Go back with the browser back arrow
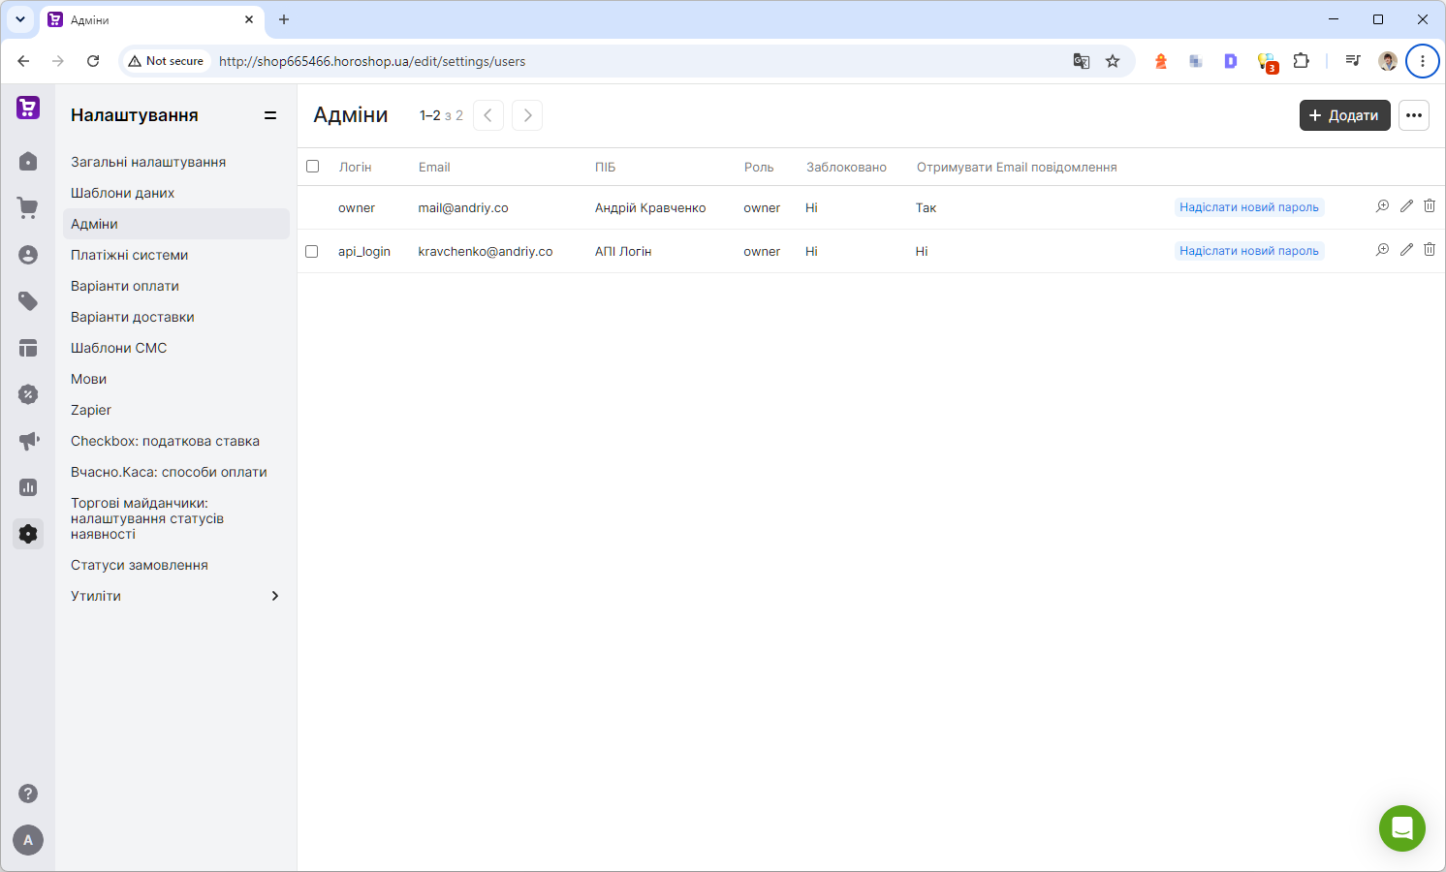Screen dimensions: 1446x872 pos(23,61)
